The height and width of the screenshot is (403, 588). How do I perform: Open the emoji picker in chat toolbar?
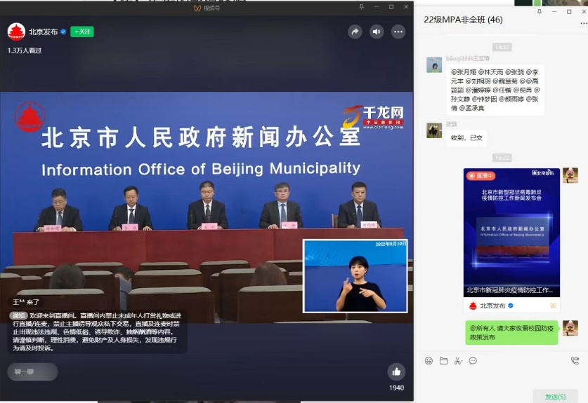[429, 361]
